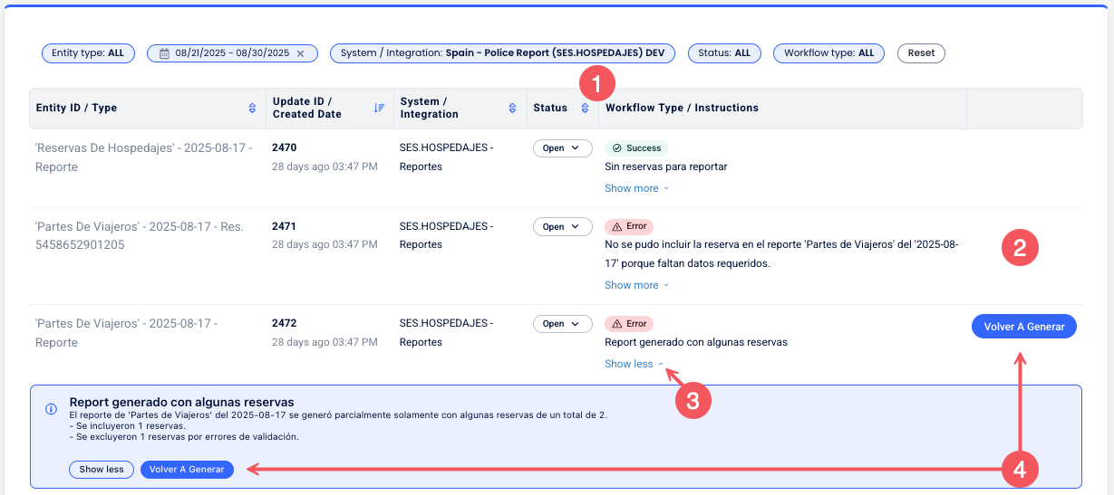The height and width of the screenshot is (495, 1114).
Task: Click calendar icon in date range filter
Action: 164,53
